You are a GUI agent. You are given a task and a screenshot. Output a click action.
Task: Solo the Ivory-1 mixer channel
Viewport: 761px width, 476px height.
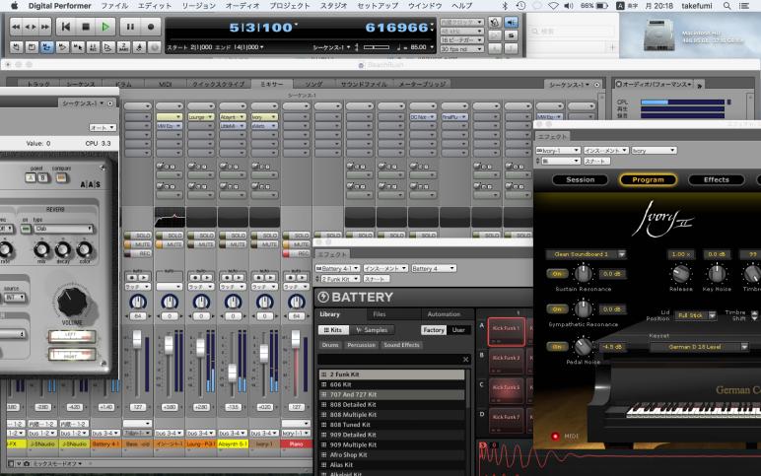click(265, 236)
